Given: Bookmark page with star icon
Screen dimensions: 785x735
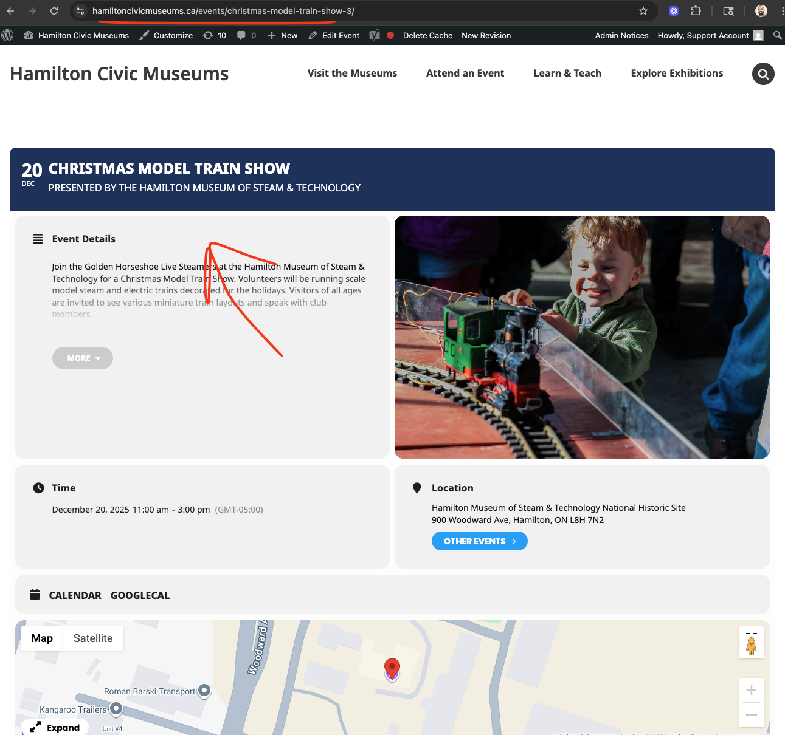Looking at the screenshot, I should tap(643, 11).
